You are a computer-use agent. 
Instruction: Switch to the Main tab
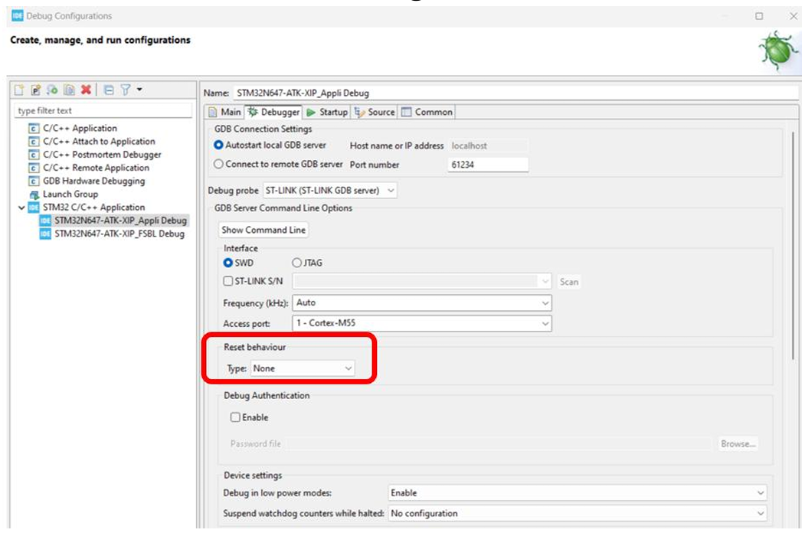(224, 112)
